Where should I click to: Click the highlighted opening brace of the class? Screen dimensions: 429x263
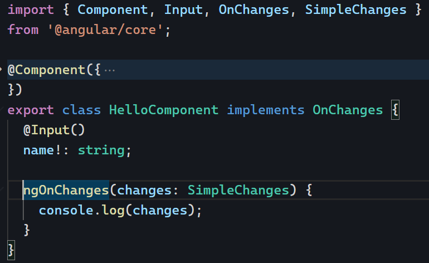coord(395,110)
